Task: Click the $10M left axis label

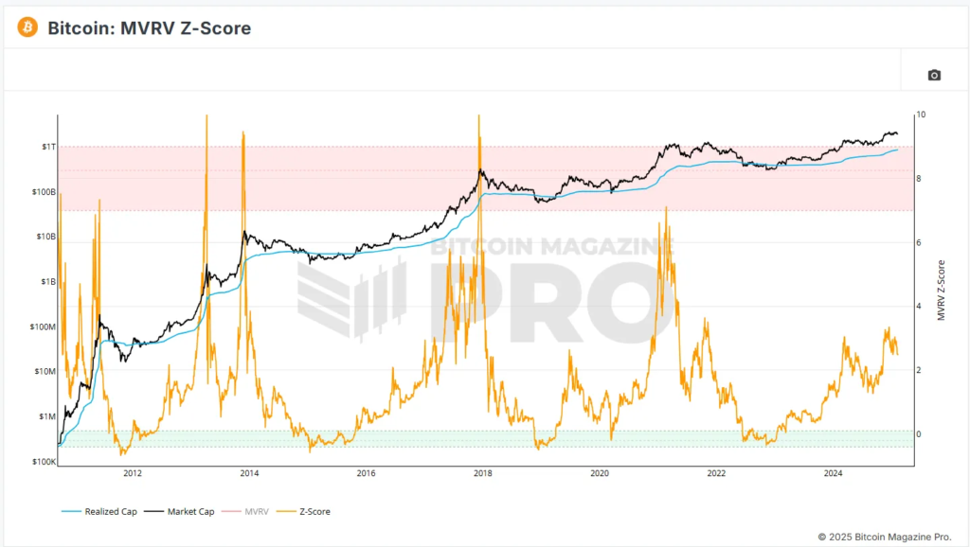Action: click(x=45, y=372)
